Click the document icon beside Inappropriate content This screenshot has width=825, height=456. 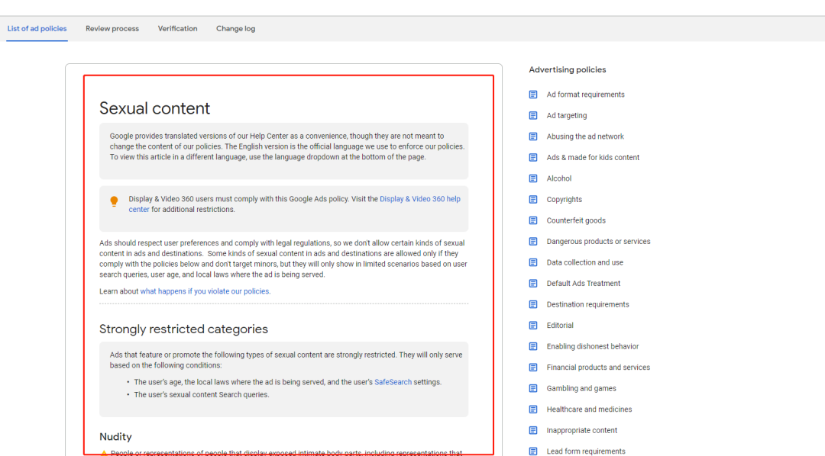[533, 431]
